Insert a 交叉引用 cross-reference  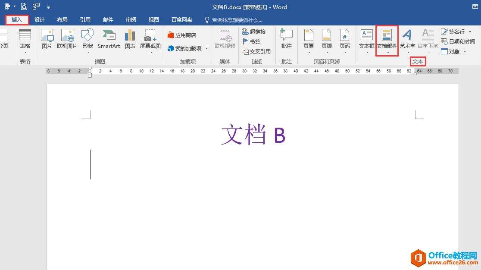(x=256, y=52)
